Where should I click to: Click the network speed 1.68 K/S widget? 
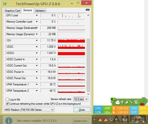[x=121, y=110]
